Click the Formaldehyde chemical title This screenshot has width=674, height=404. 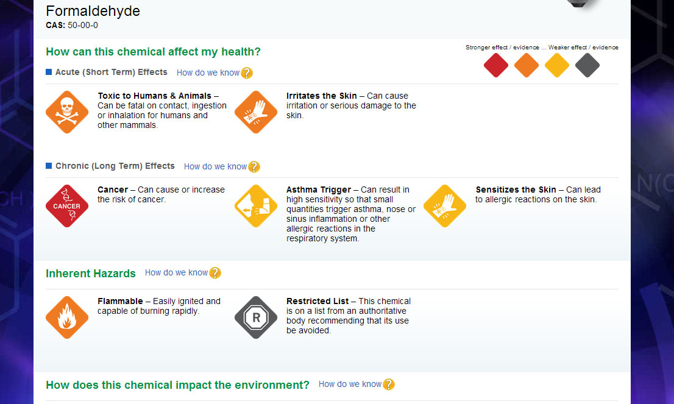coord(93,11)
